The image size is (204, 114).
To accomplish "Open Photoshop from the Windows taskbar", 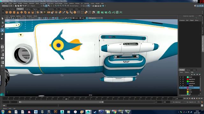I will 101,112.
